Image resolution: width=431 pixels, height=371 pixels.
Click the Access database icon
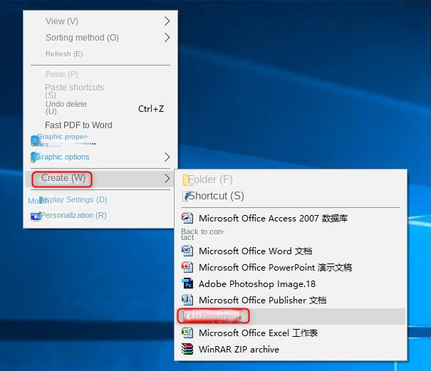tap(187, 218)
